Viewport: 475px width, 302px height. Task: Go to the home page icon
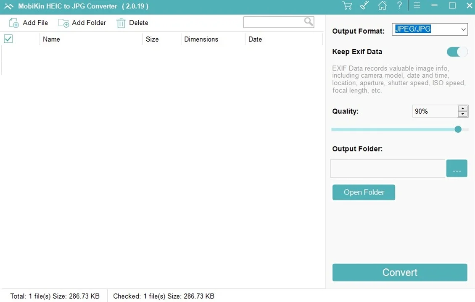[382, 5]
